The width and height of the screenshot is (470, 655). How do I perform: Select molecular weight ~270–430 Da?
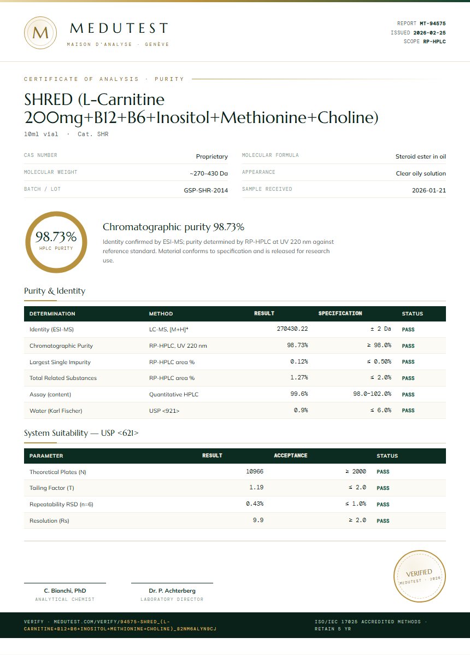coord(209,173)
